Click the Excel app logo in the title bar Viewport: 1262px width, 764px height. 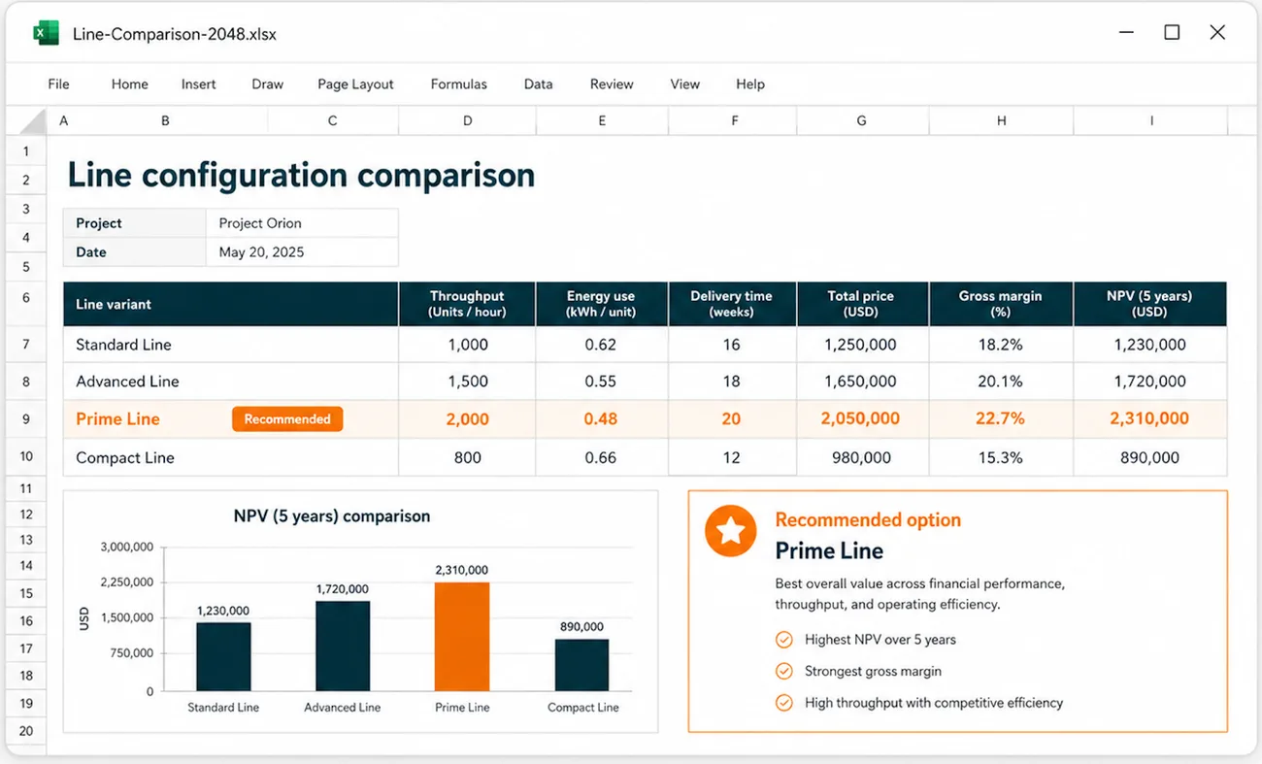46,33
